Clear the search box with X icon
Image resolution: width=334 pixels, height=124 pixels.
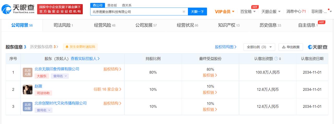pyautogui.click(x=184, y=12)
